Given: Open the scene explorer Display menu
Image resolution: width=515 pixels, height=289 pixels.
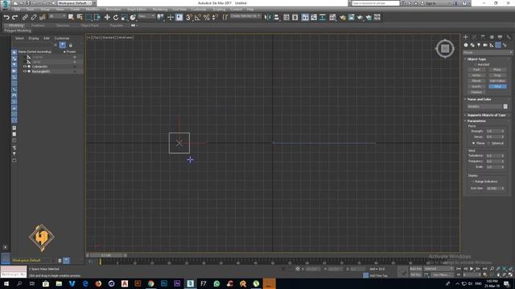Looking at the screenshot, I should pos(34,39).
